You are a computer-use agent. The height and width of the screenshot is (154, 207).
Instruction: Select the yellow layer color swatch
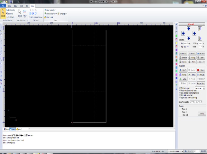coord(177,43)
